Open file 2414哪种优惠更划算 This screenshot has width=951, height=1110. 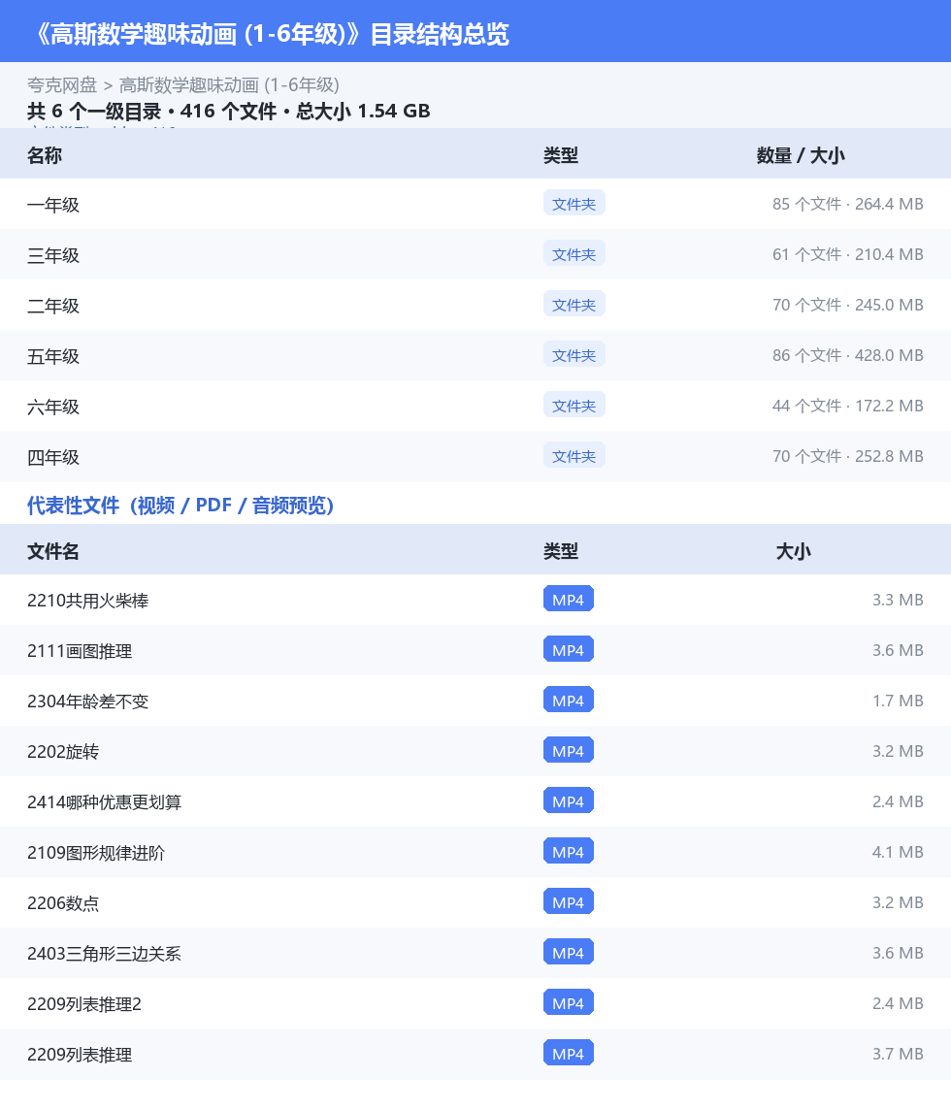click(x=104, y=802)
